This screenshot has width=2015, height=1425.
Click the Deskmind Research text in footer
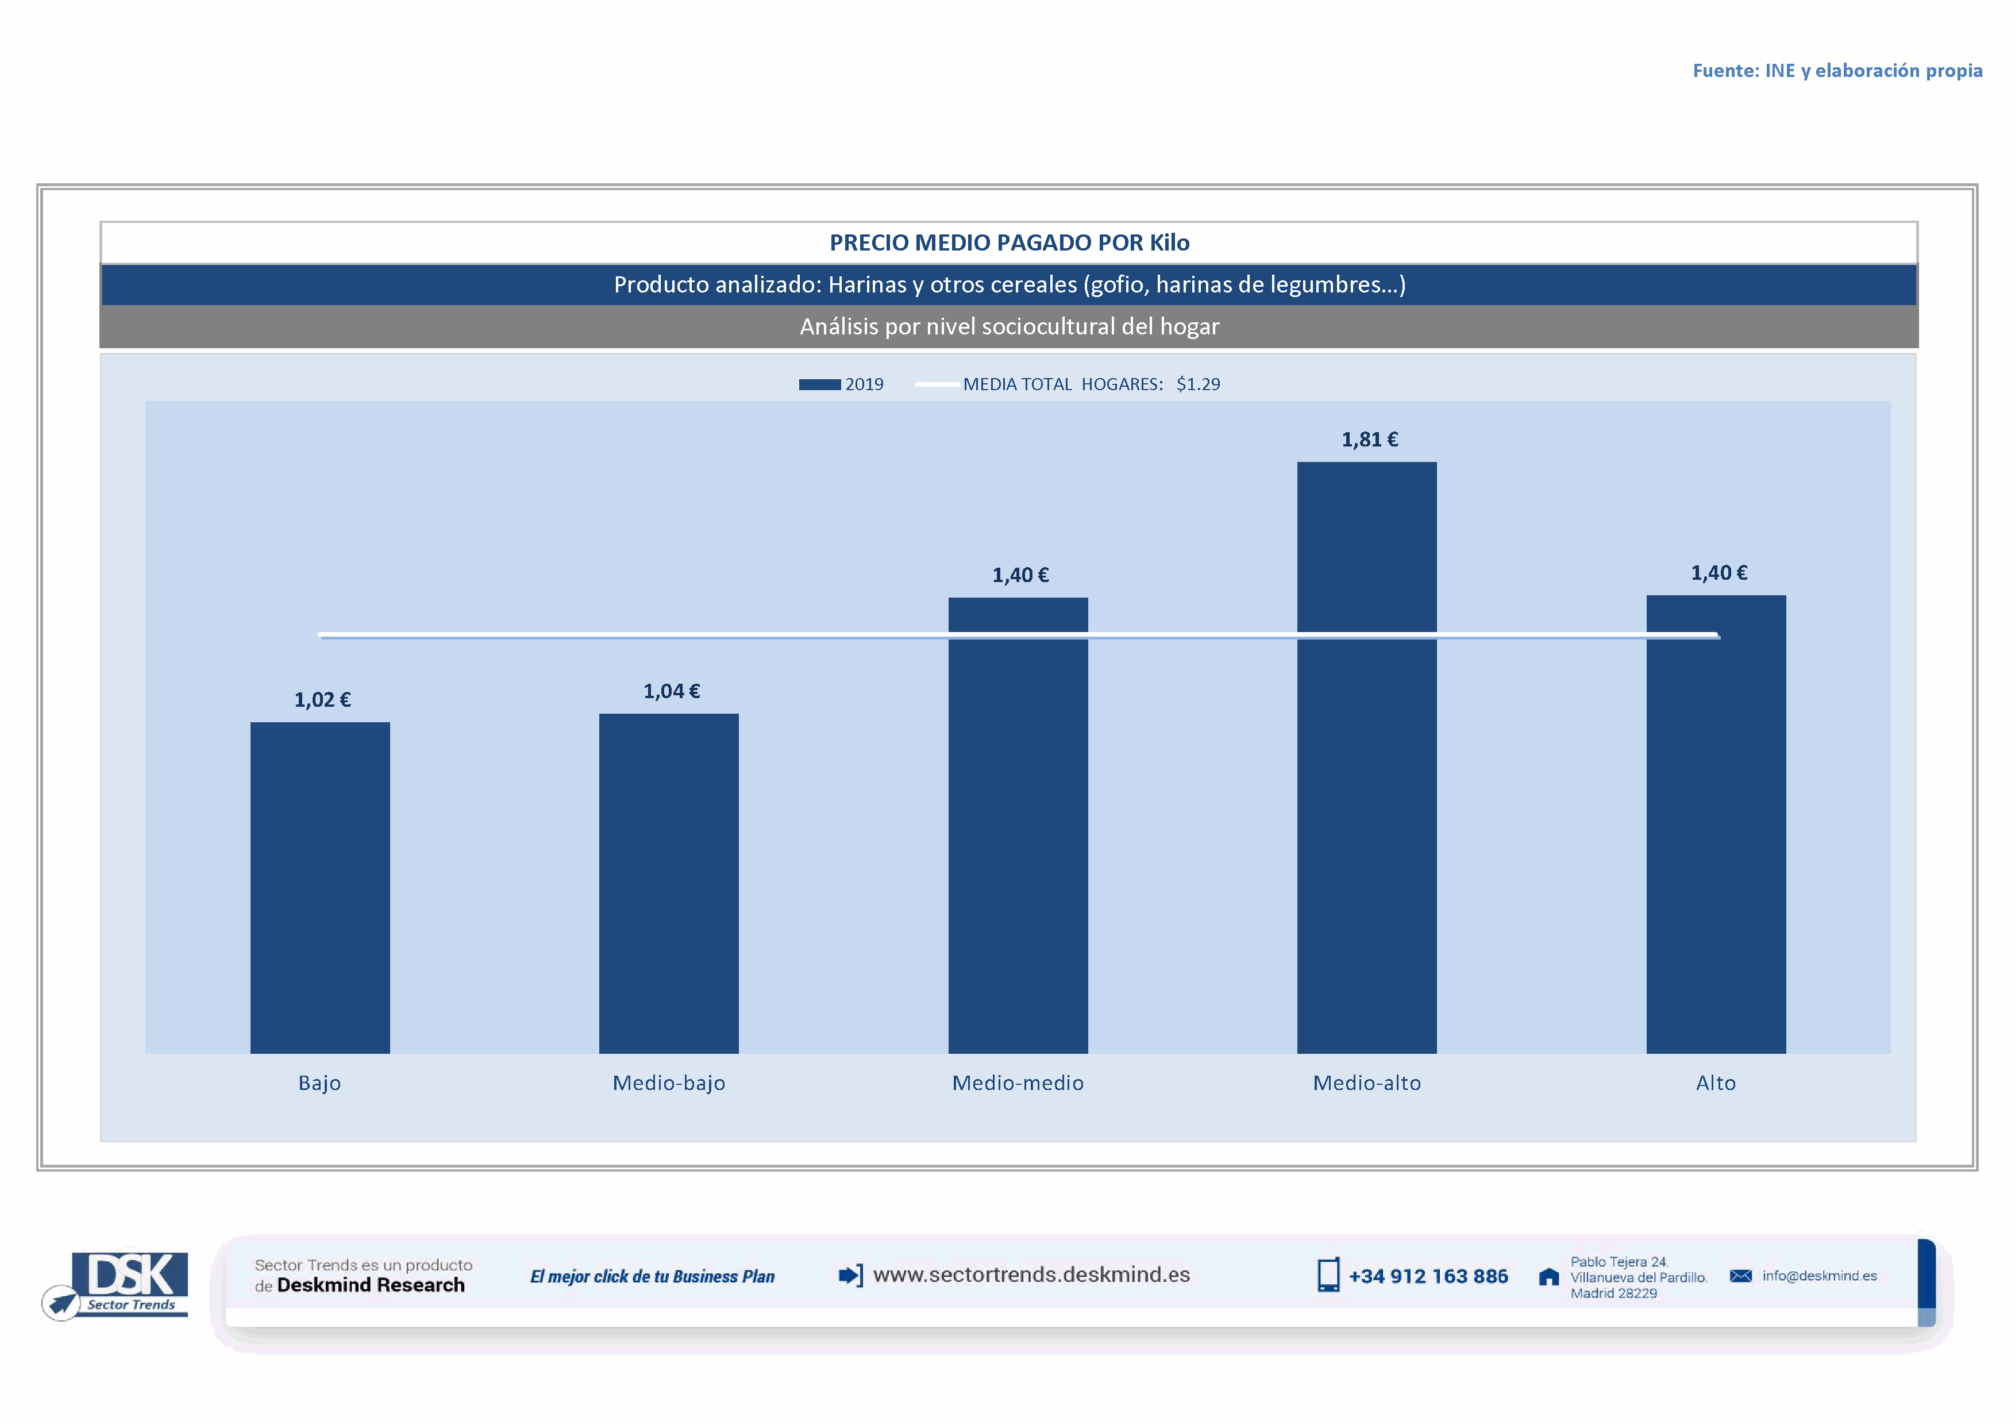tap(371, 1285)
